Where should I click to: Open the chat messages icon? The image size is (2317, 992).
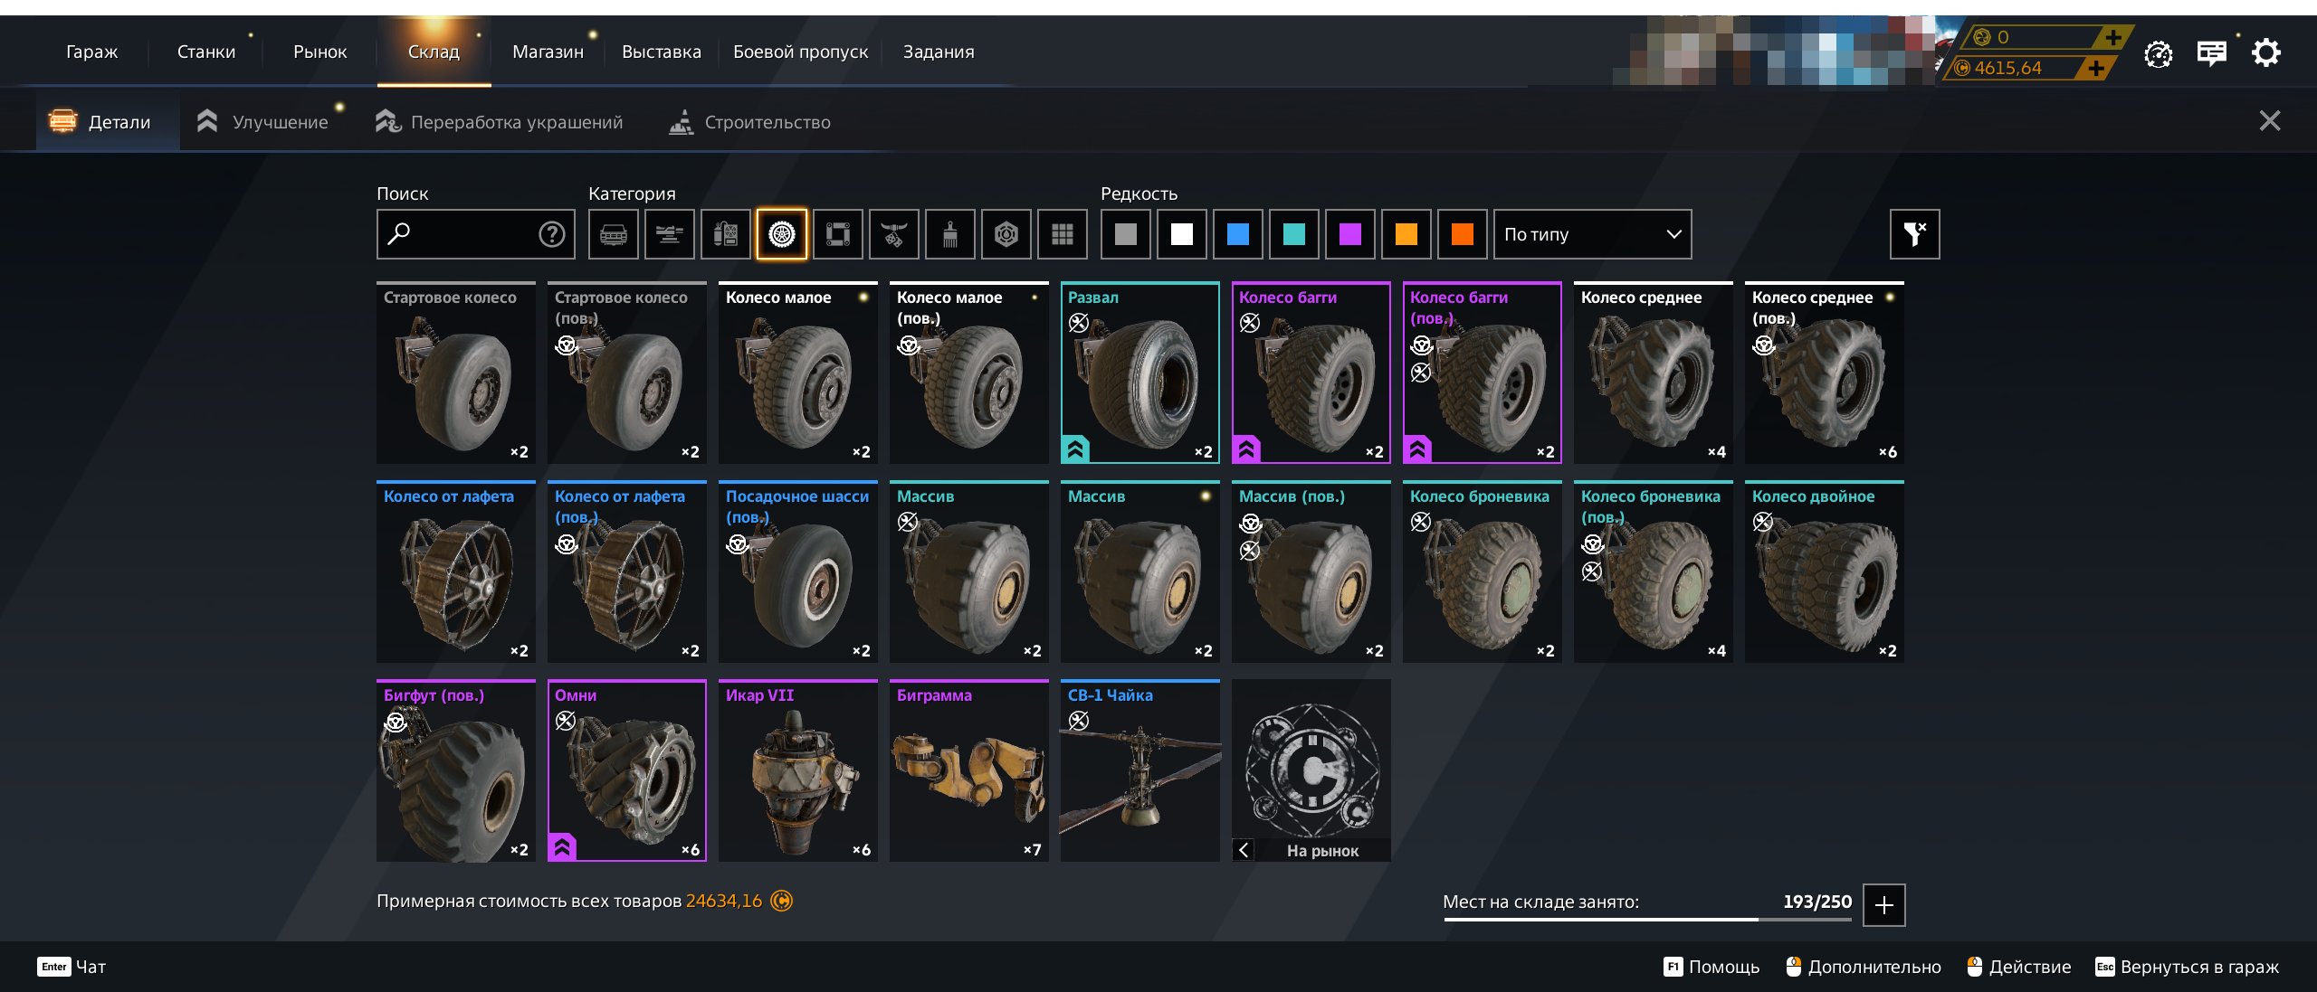click(2211, 53)
